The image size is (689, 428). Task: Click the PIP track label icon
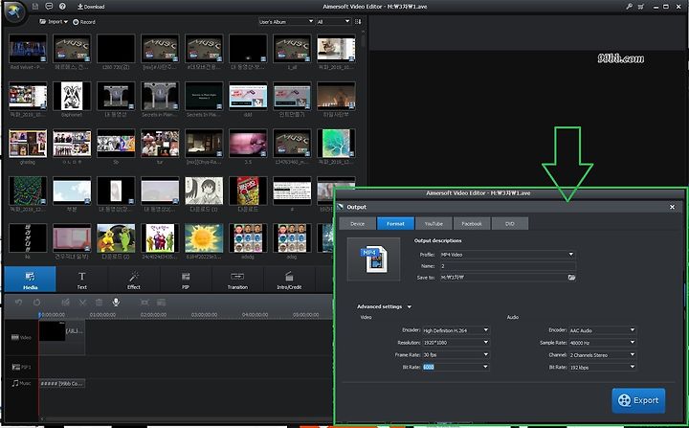pos(16,367)
